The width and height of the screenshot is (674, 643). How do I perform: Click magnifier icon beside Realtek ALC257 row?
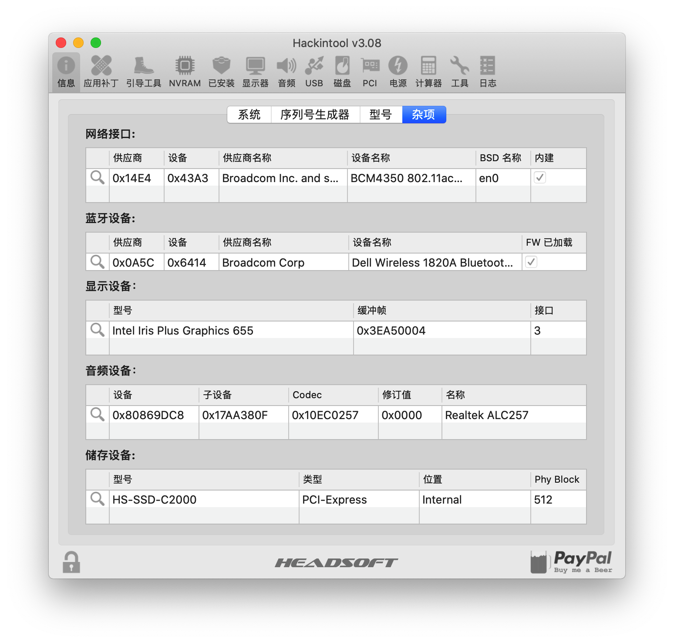click(x=97, y=414)
